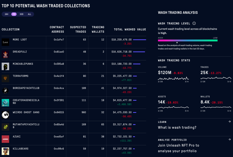Viewport: 233px width, 157px height.
Task: Click the -13.27% trades change figure
Action: tap(215, 73)
